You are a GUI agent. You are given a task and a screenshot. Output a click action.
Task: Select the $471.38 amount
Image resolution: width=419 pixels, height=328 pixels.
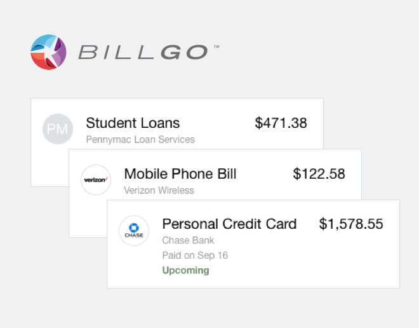click(x=281, y=123)
